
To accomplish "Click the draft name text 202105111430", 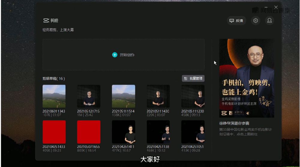I will 158,111.
